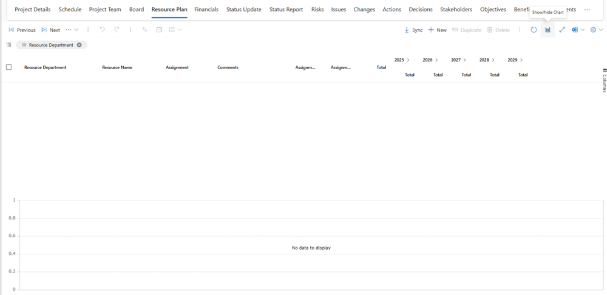Click the Duplicate button
607x295 pixels.
(466, 30)
